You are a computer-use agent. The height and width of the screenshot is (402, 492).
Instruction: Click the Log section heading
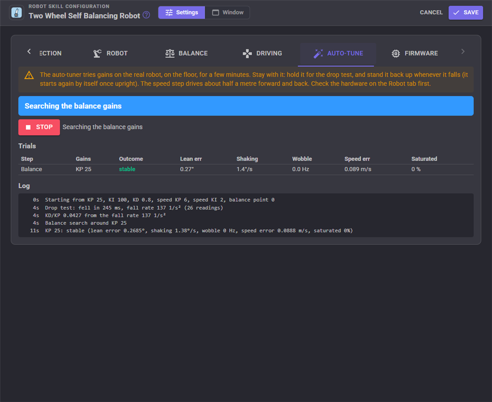point(24,186)
